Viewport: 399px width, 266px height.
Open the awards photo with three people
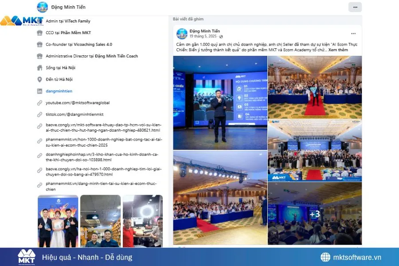58,221
